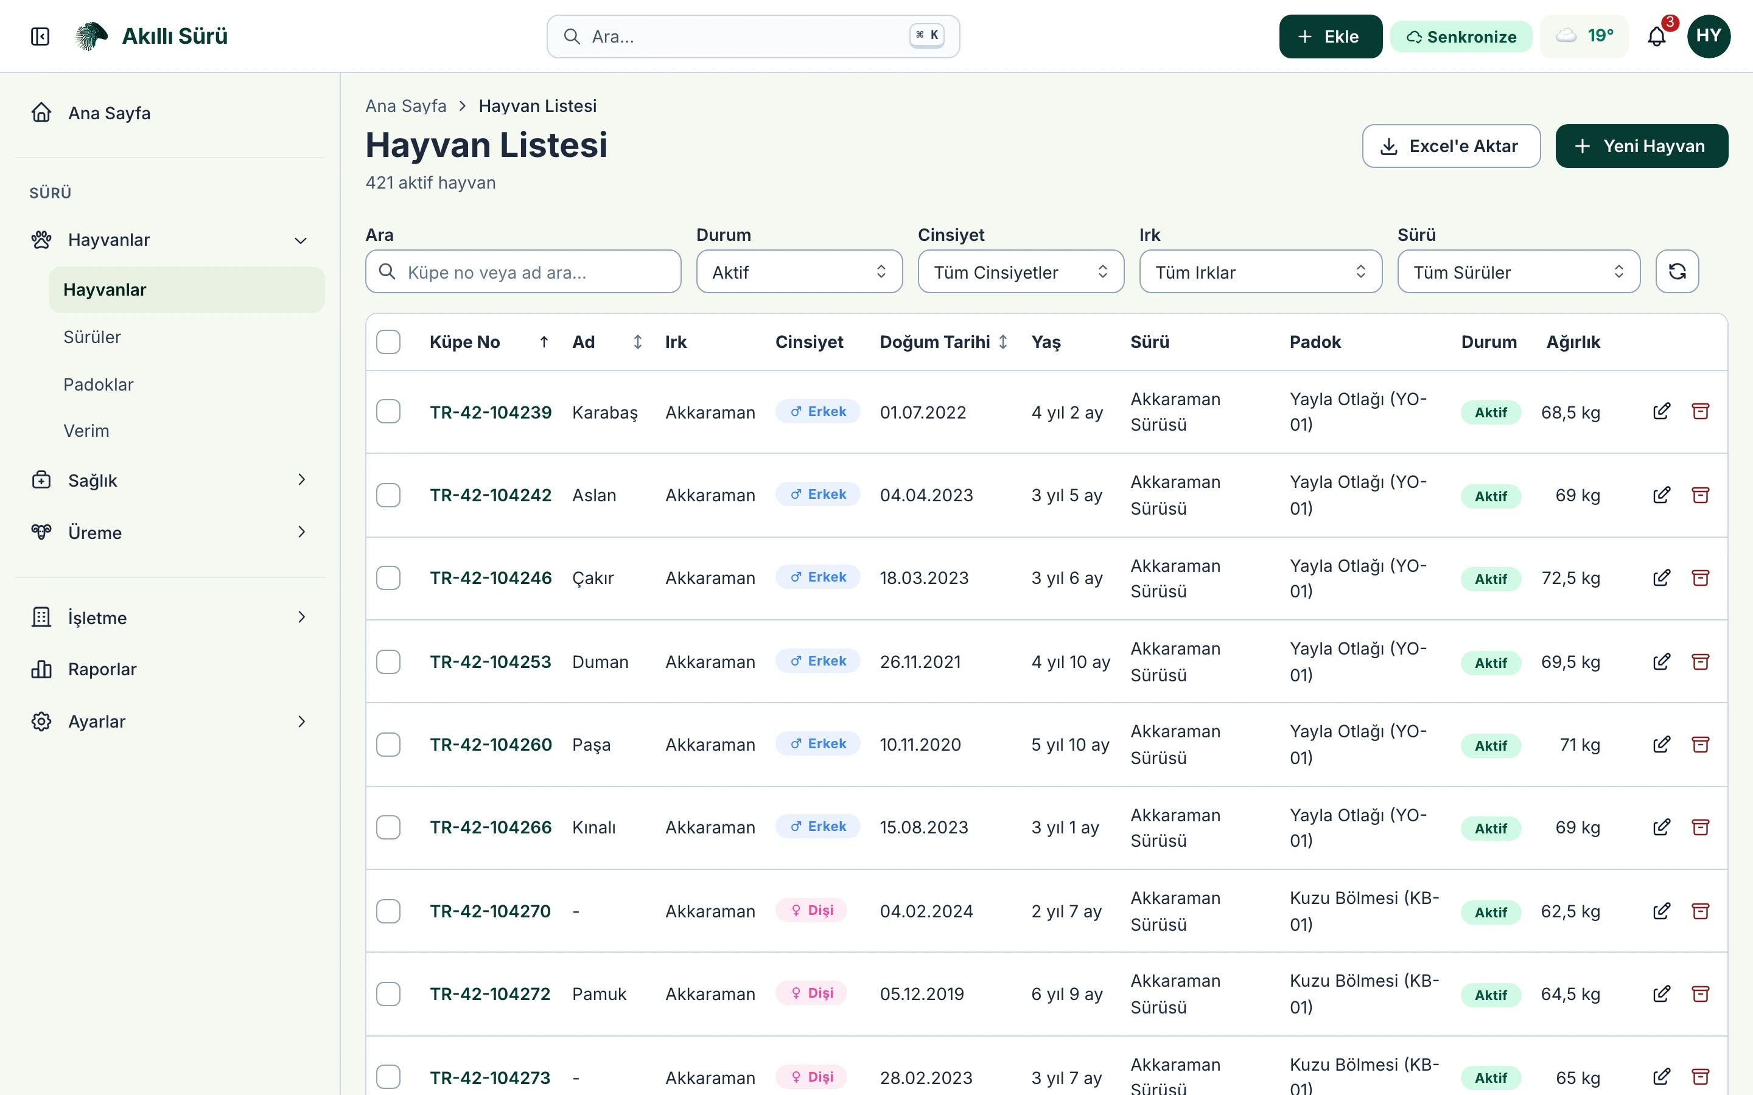Open the Tüm Irklar breed dropdown
Viewport: 1753px width, 1095px height.
1261,271
